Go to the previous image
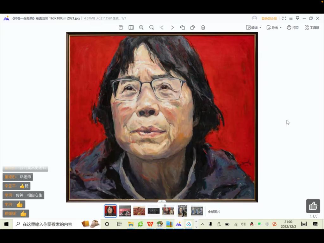Screen dimensions: 324x243 (x=162, y=28)
